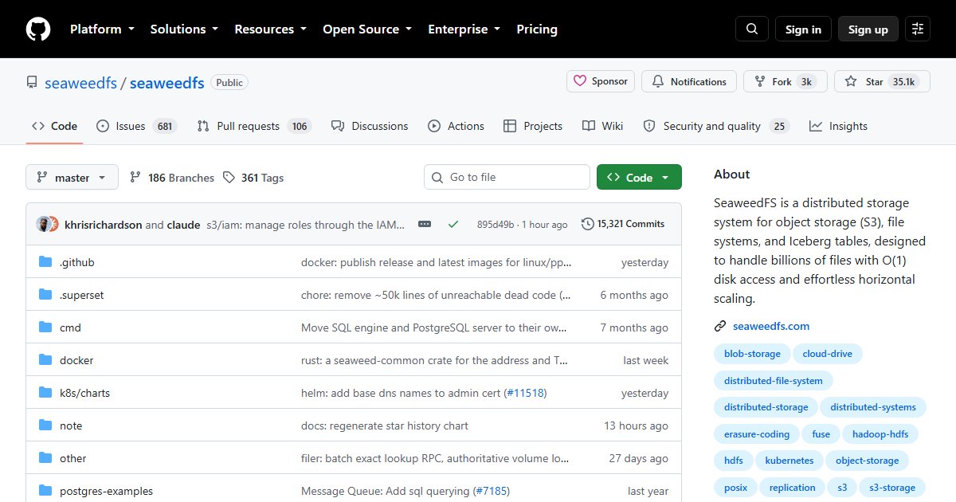Viewport: 956px width, 502px height.
Task: Click the Tags icon next to 361 Tags
Action: click(229, 178)
